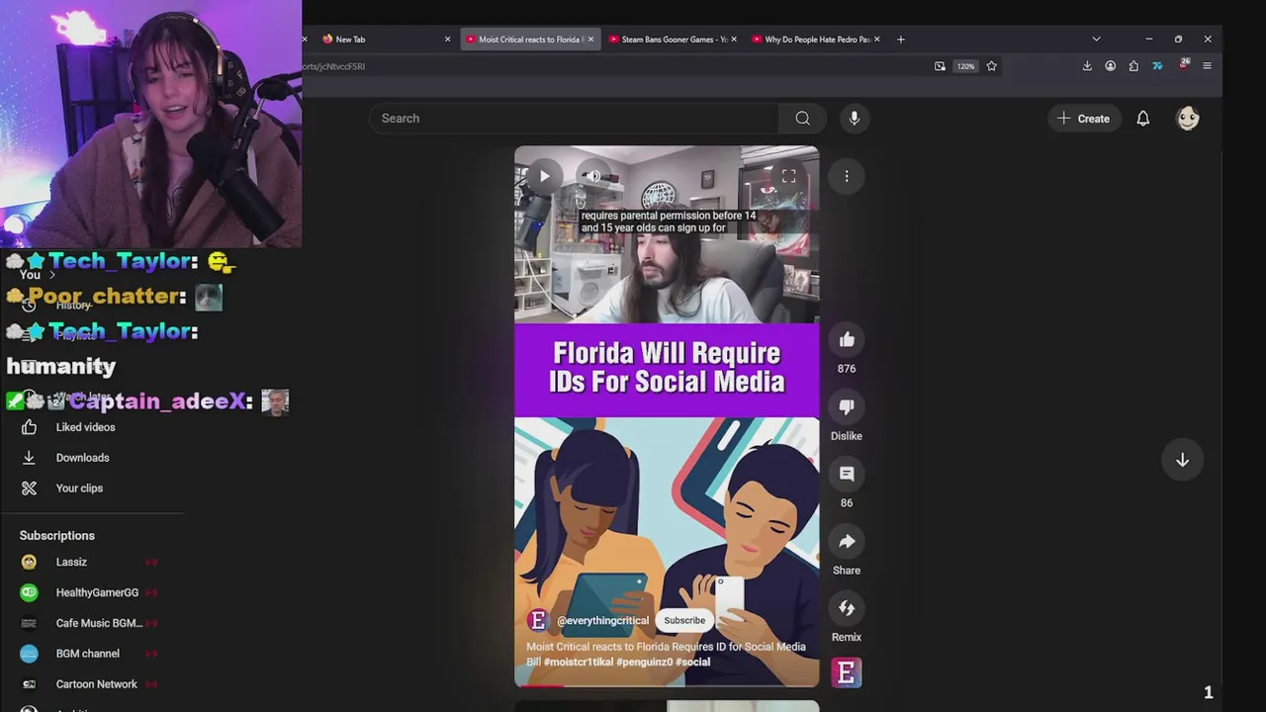Image resolution: width=1266 pixels, height=712 pixels.
Task: Select the Moist Critical reacts tab
Action: [x=529, y=40]
